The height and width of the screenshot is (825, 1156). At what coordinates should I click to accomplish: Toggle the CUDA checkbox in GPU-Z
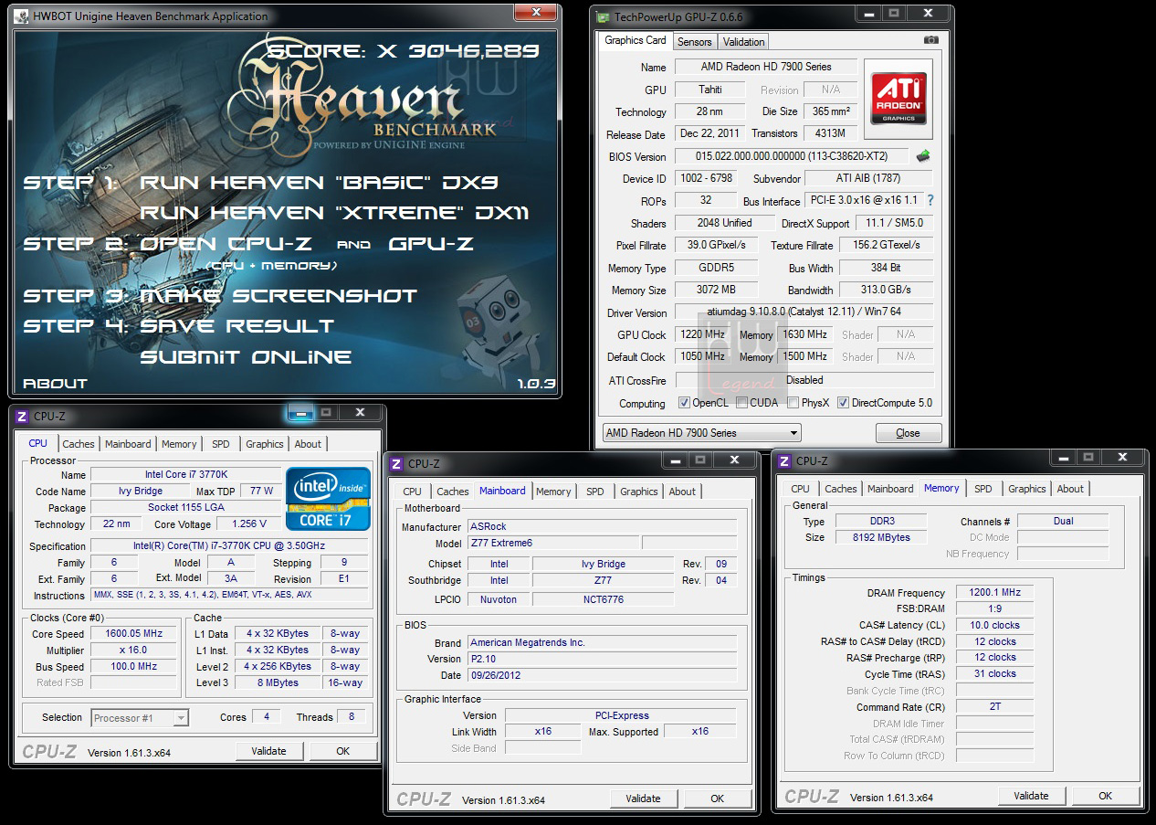(x=742, y=403)
